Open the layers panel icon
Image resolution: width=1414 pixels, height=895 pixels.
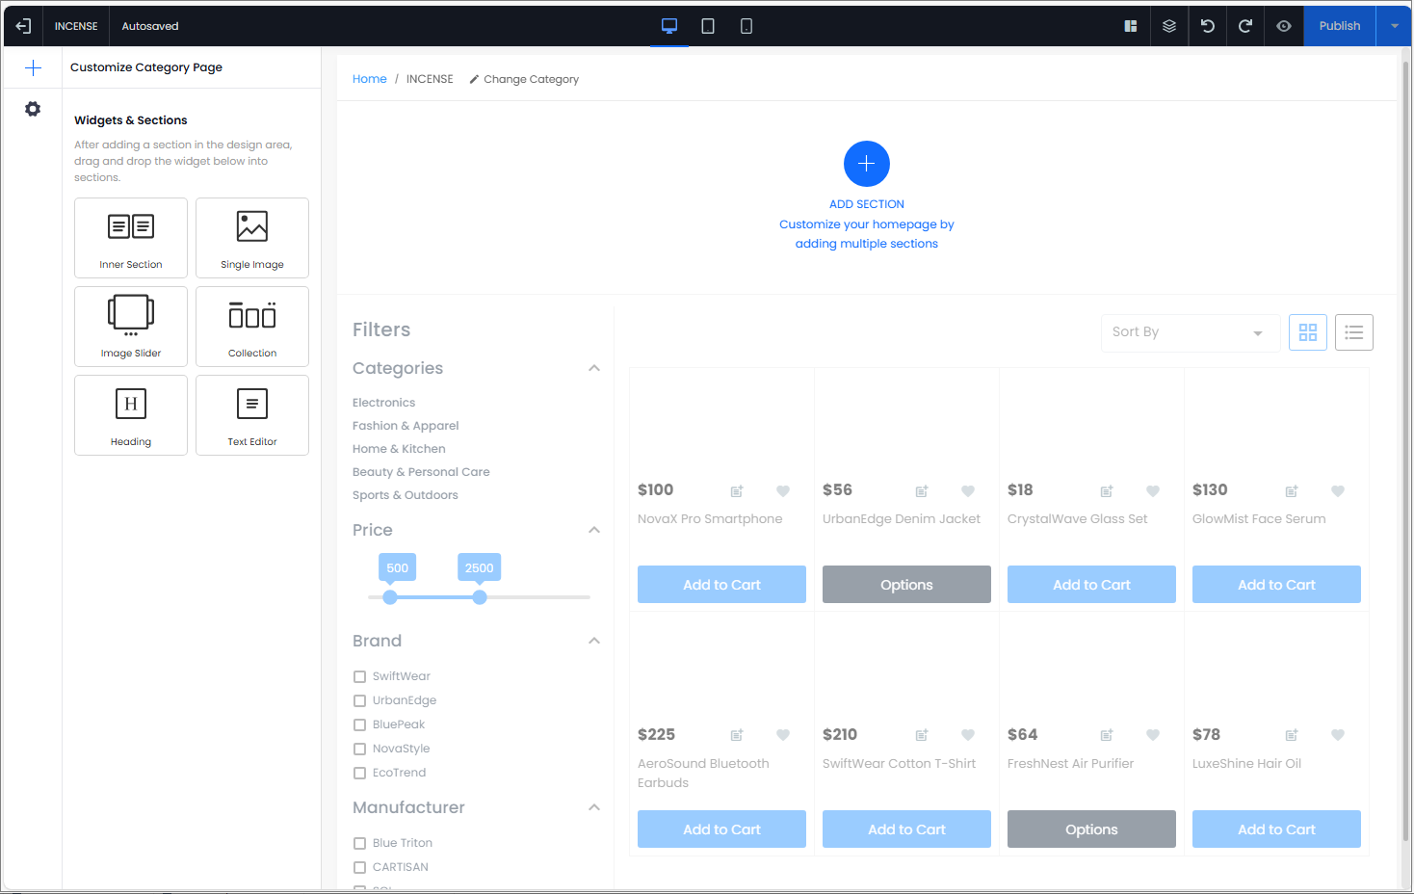click(1169, 26)
